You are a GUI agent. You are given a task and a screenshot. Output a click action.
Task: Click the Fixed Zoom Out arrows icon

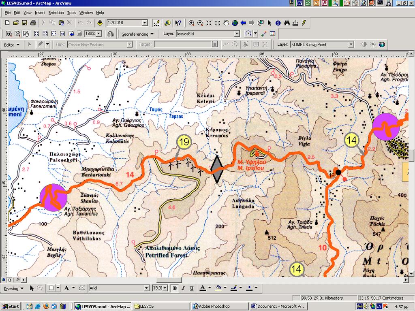point(218,23)
